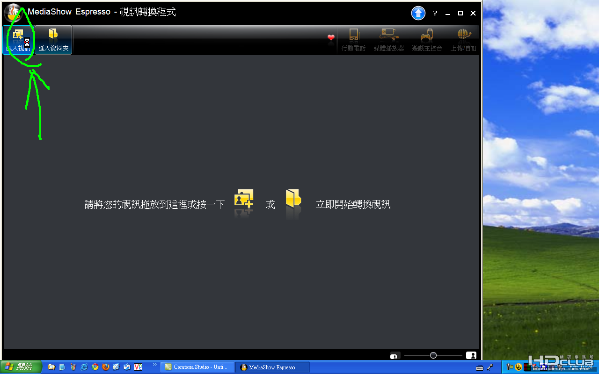Launch Internet Explorer from quick launch

(84, 367)
